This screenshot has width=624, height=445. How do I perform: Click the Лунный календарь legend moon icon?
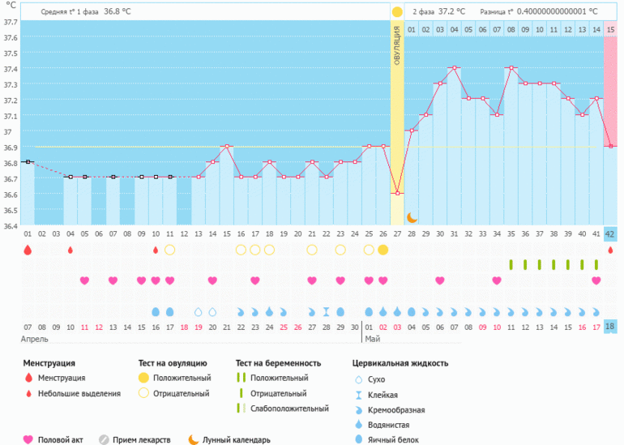pyautogui.click(x=193, y=439)
